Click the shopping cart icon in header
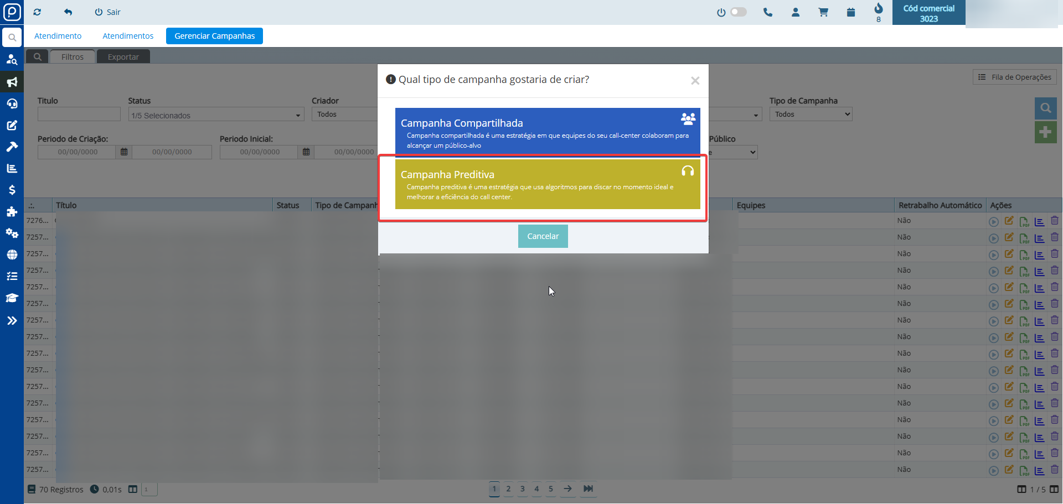1063x504 pixels. pos(823,12)
